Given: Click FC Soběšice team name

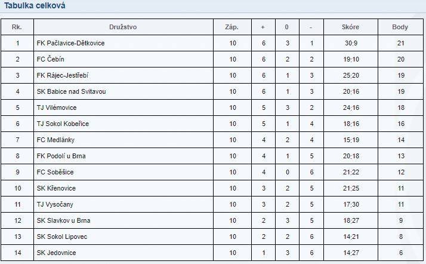Looking at the screenshot, I should tap(55, 172).
